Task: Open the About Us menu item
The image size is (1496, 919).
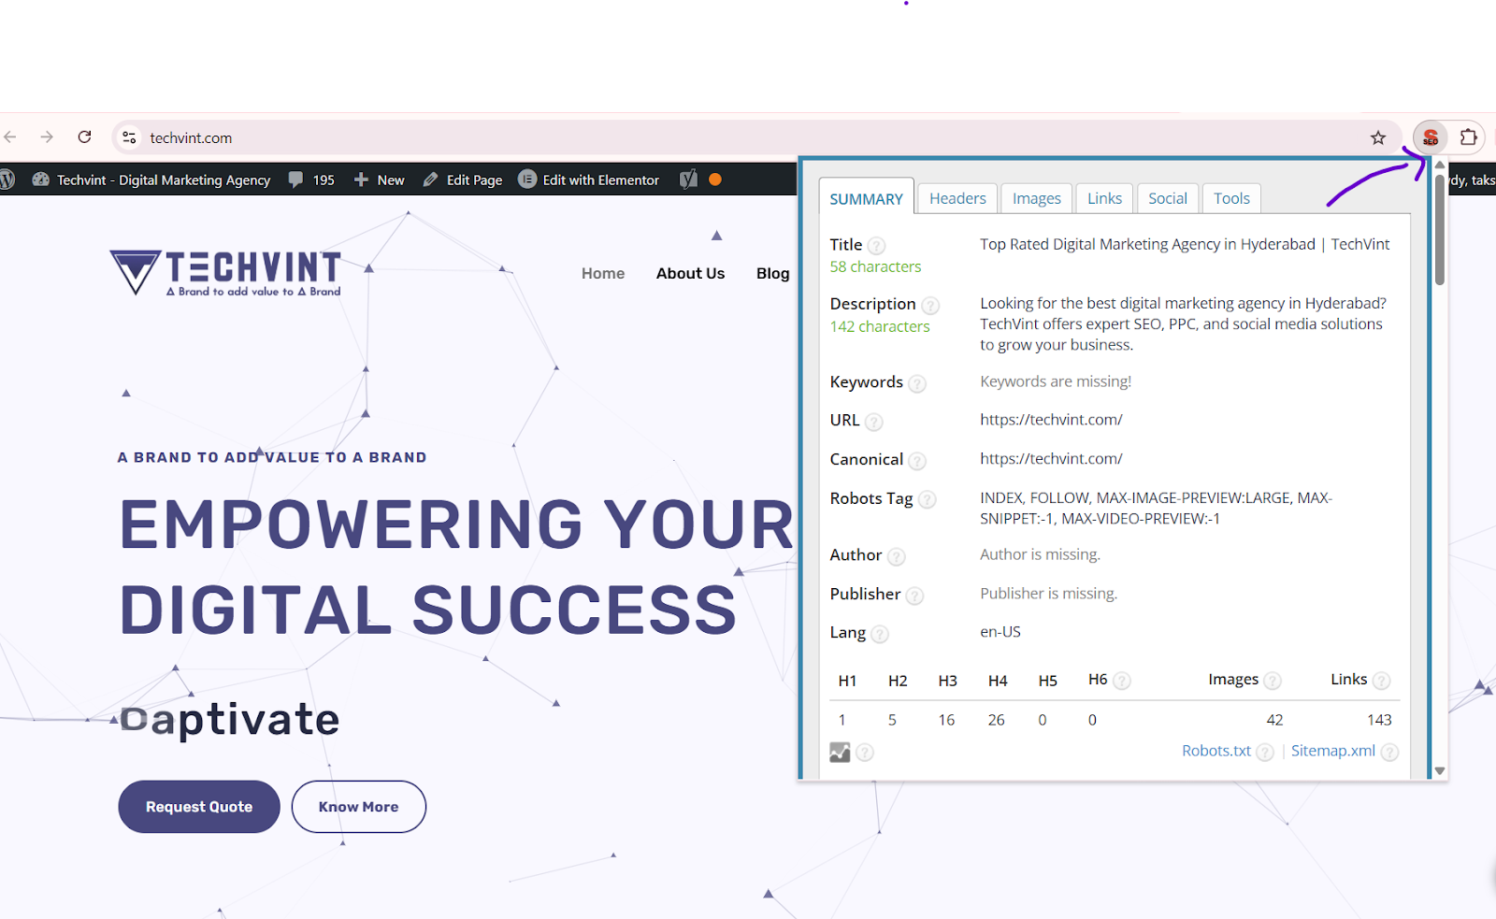Action: [690, 273]
